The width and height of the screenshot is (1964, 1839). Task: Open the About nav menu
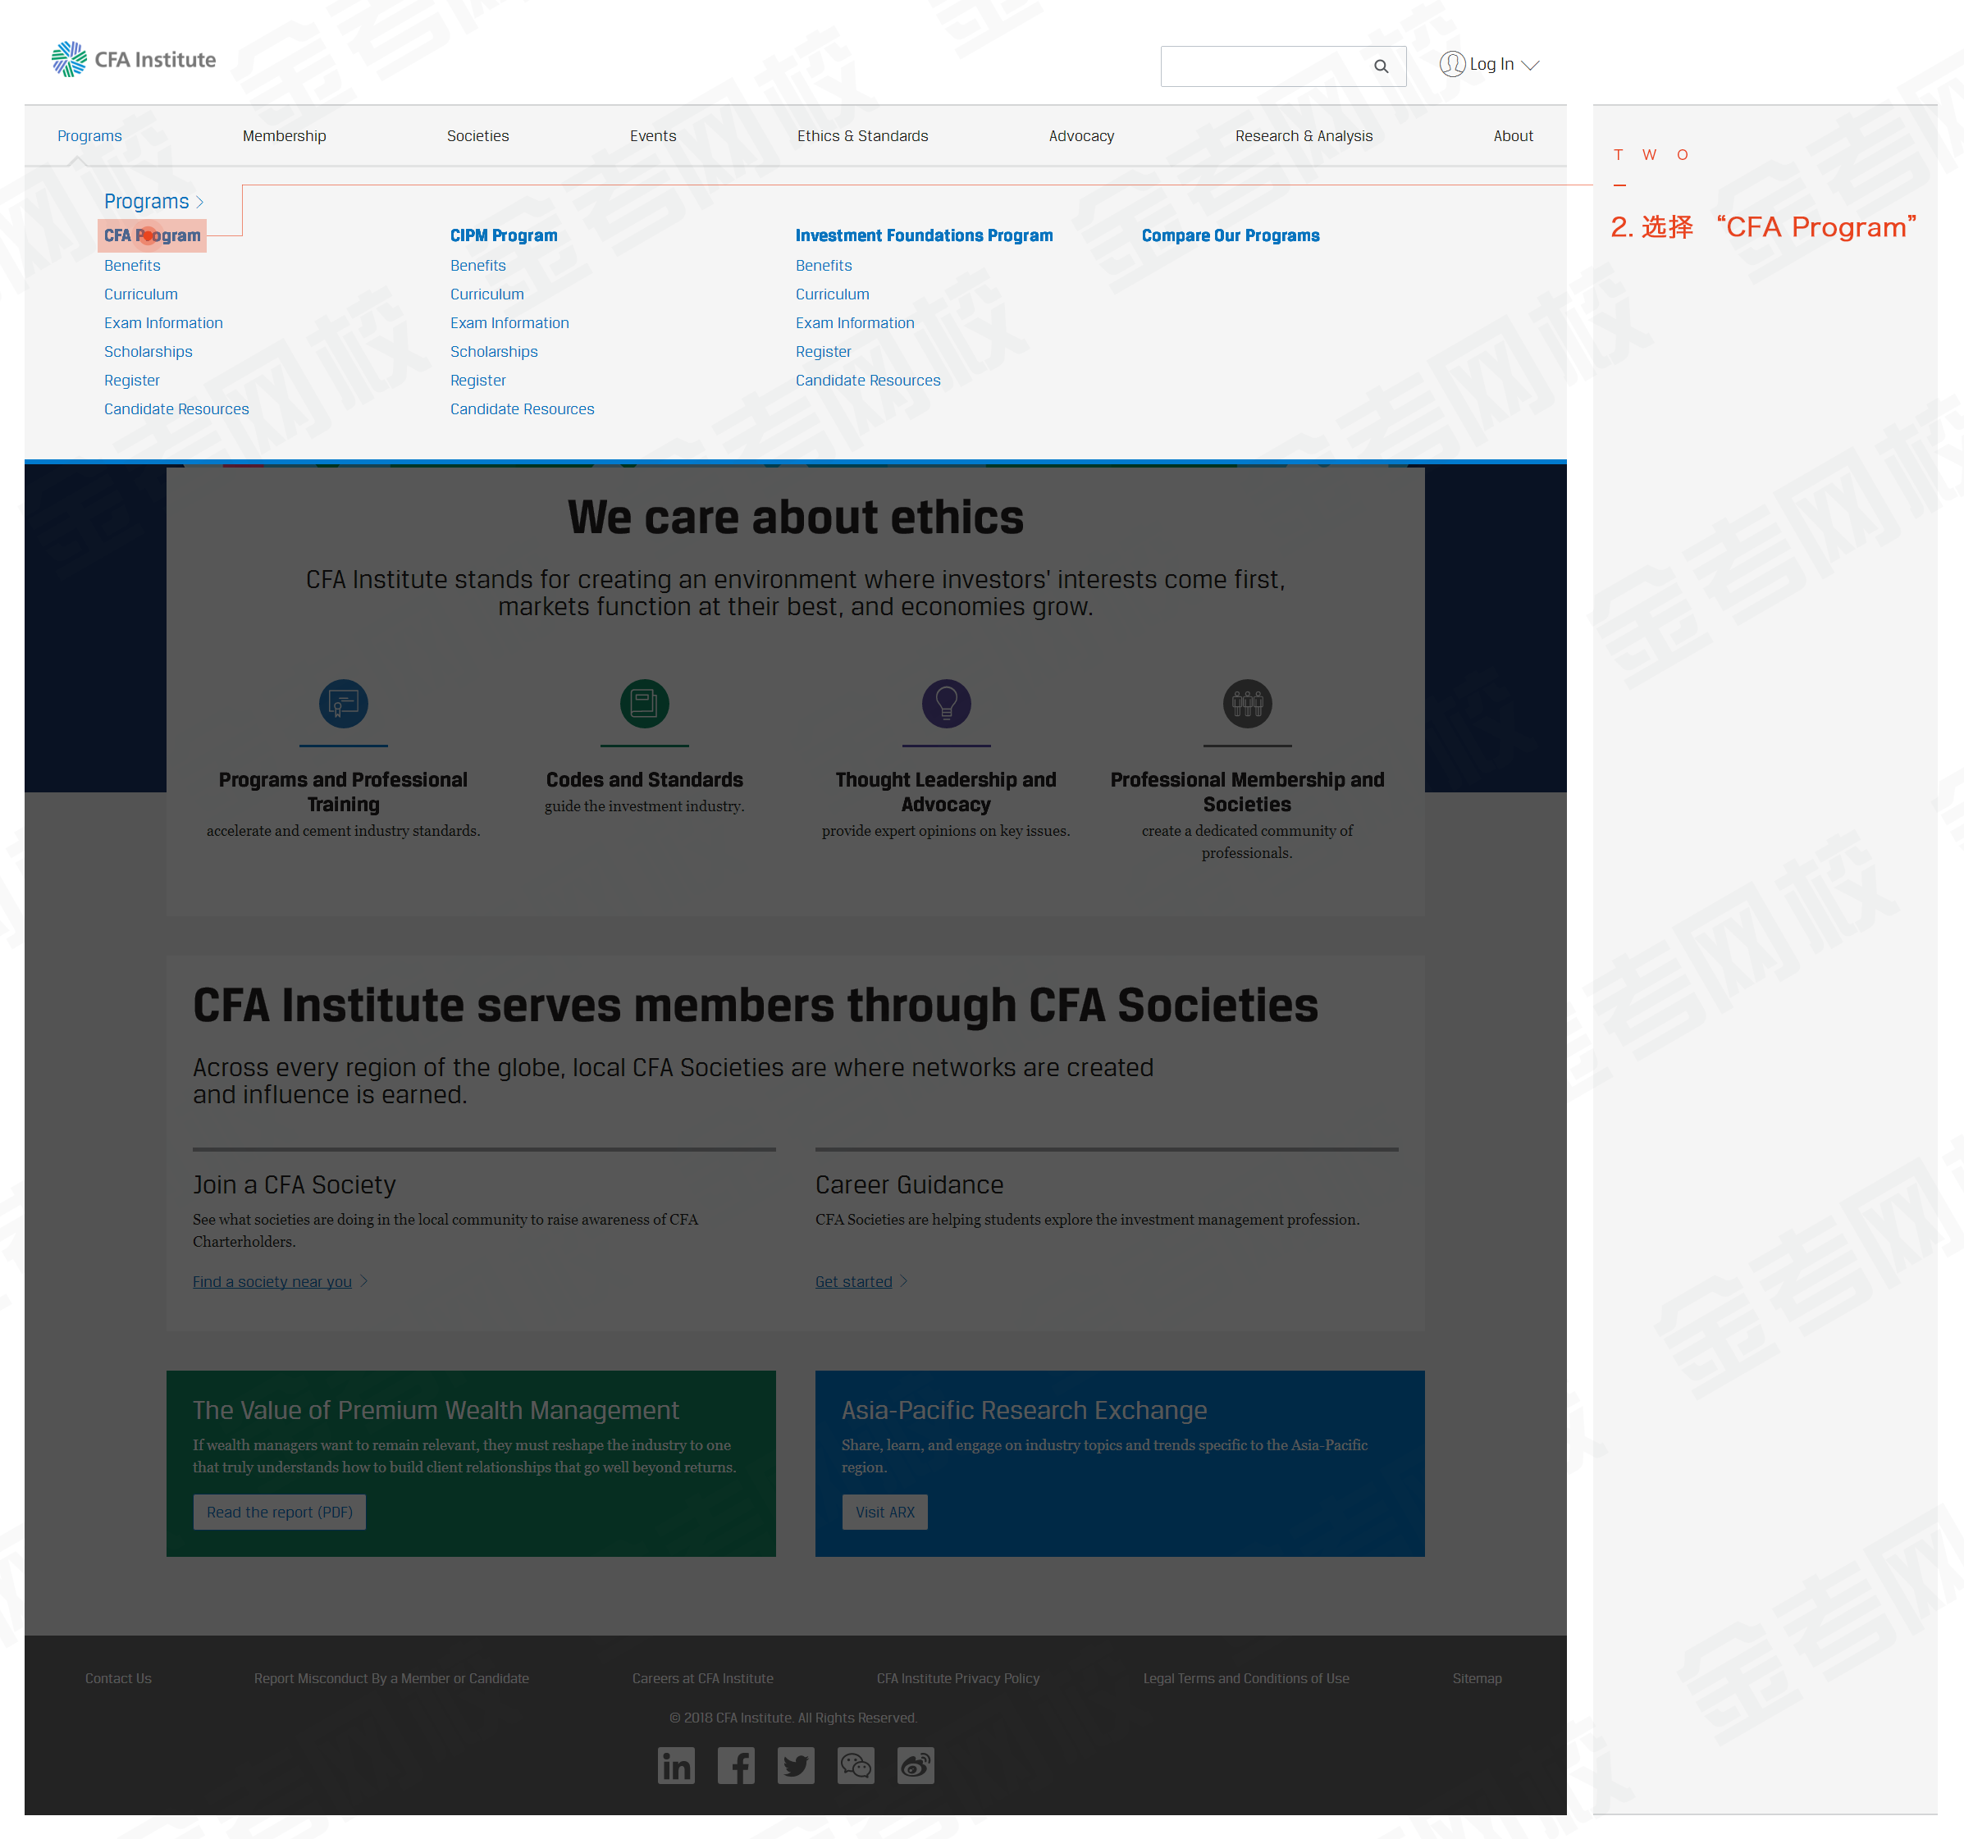tap(1514, 135)
